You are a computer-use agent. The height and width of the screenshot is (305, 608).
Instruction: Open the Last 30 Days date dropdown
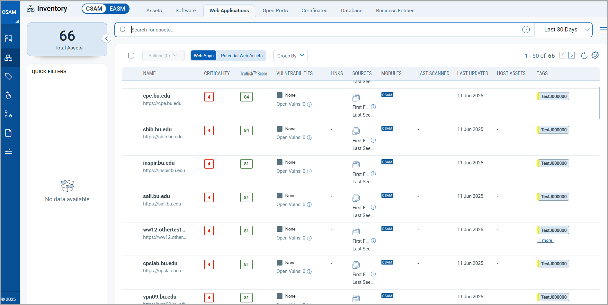(x=563, y=30)
